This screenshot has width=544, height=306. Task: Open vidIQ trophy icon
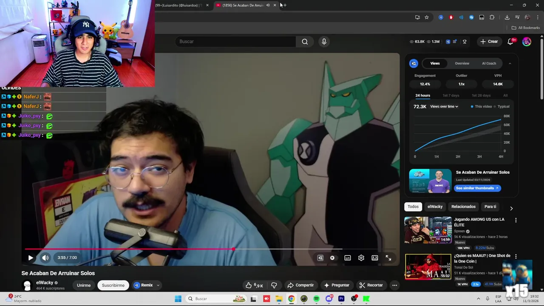(465, 42)
